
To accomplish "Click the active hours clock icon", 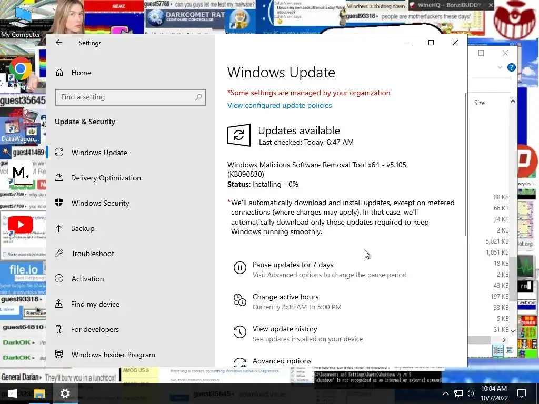I will 240,300.
